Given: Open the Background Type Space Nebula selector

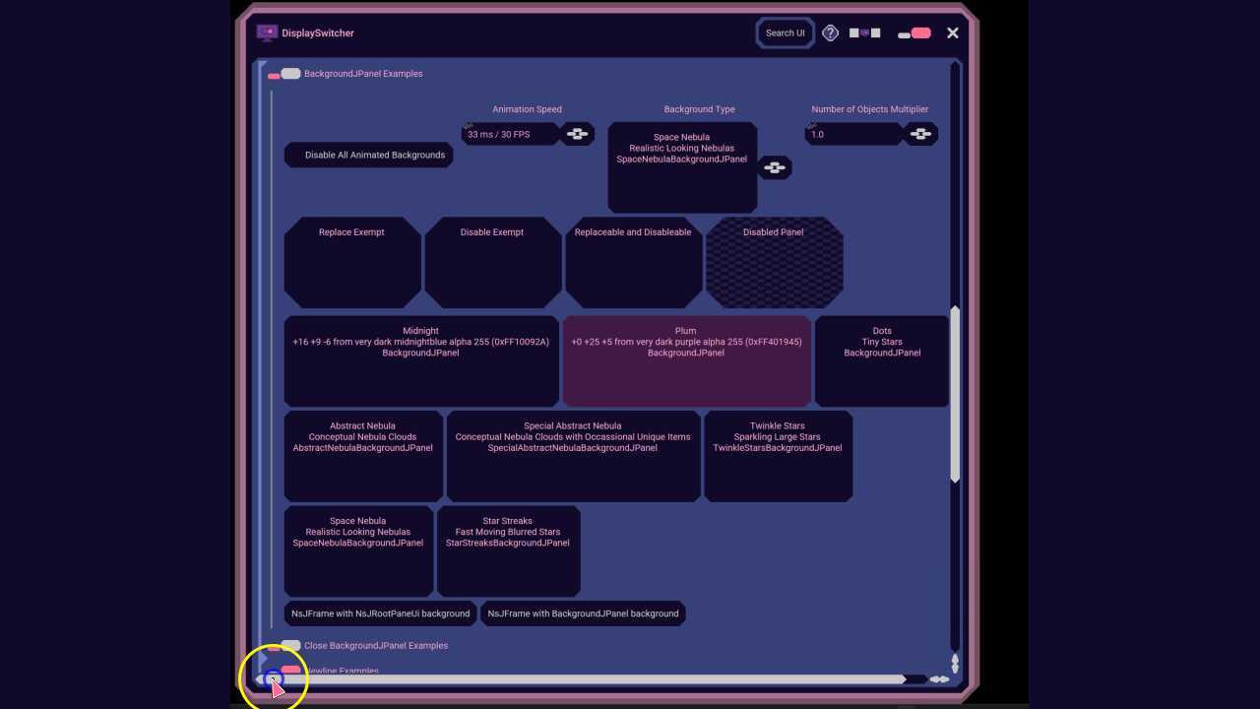Looking at the screenshot, I should [682, 167].
